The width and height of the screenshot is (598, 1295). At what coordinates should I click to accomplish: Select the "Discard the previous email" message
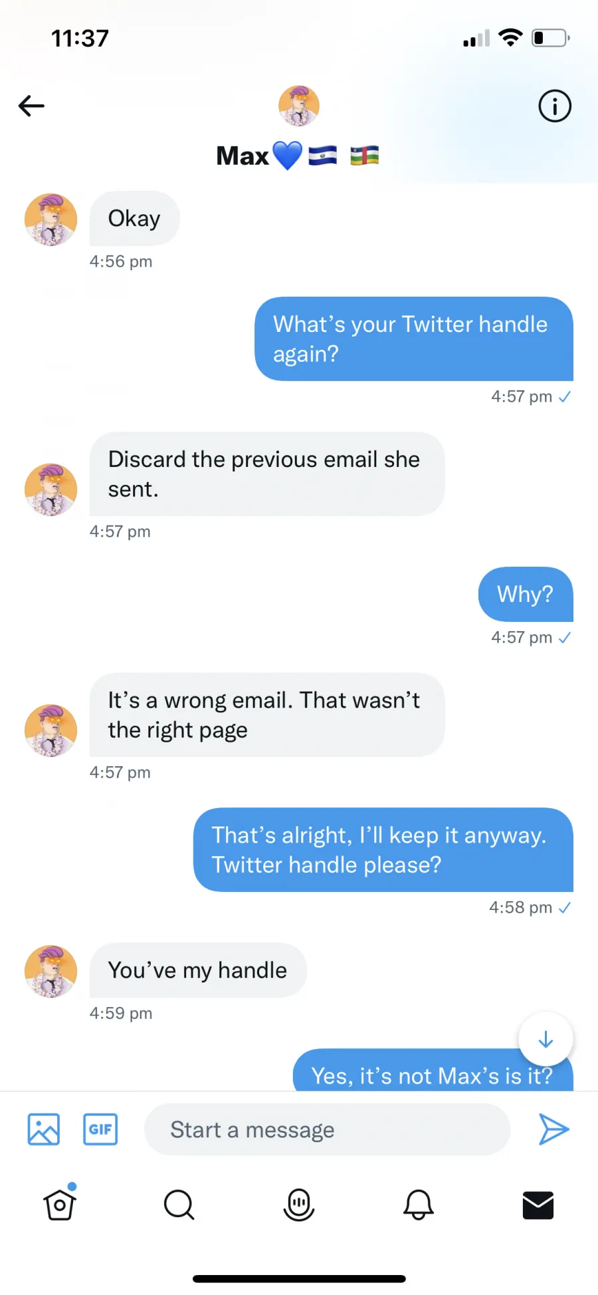267,474
